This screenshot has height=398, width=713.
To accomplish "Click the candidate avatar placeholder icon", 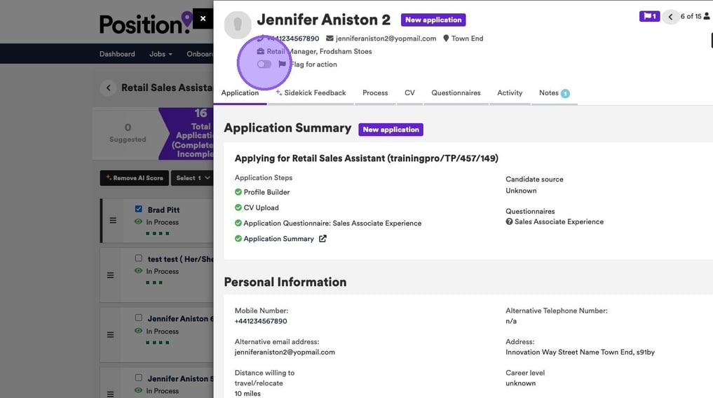I will [237, 25].
